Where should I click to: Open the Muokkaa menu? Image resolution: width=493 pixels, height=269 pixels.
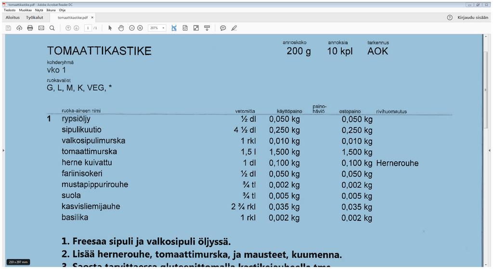[25, 10]
